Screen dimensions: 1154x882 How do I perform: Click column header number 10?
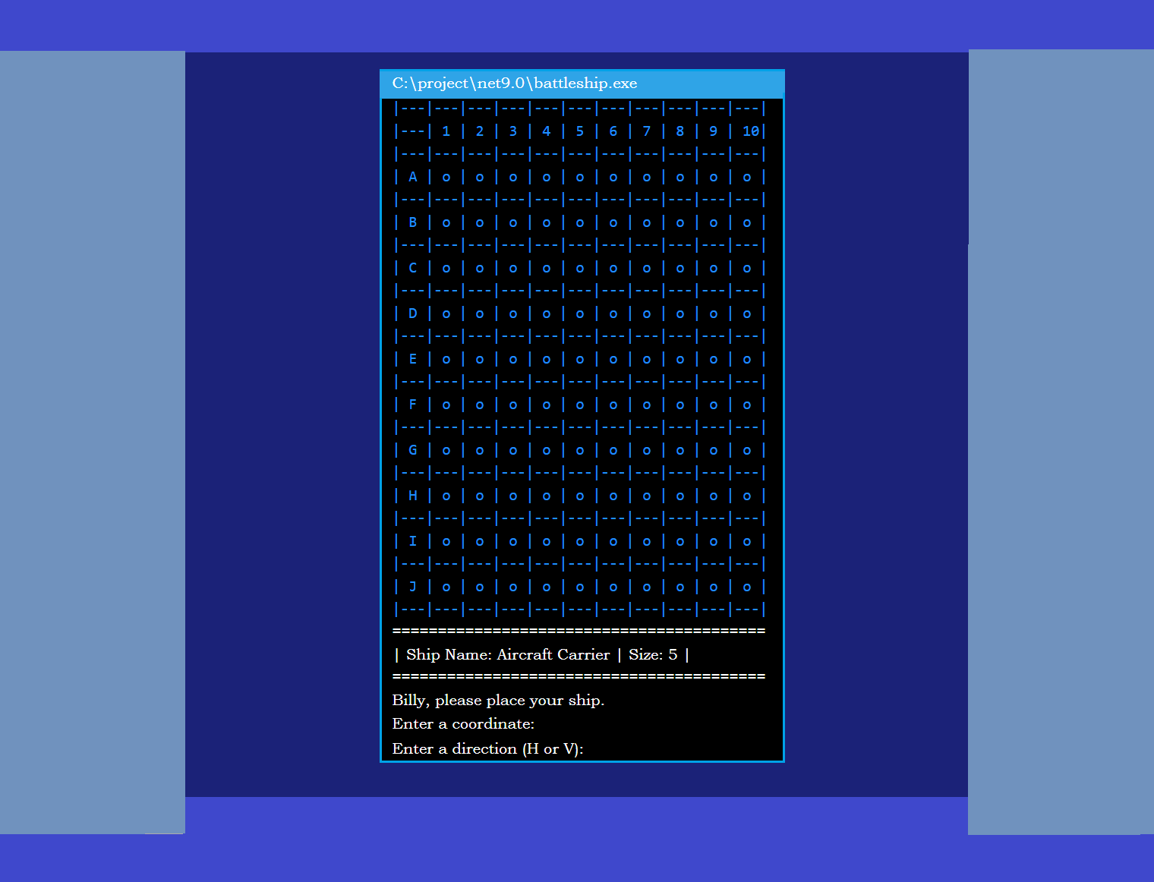750,131
